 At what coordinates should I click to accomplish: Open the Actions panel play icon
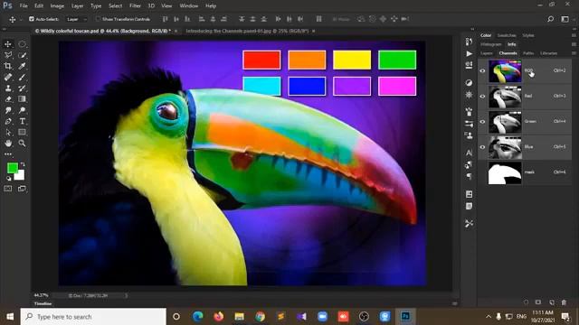click(469, 54)
